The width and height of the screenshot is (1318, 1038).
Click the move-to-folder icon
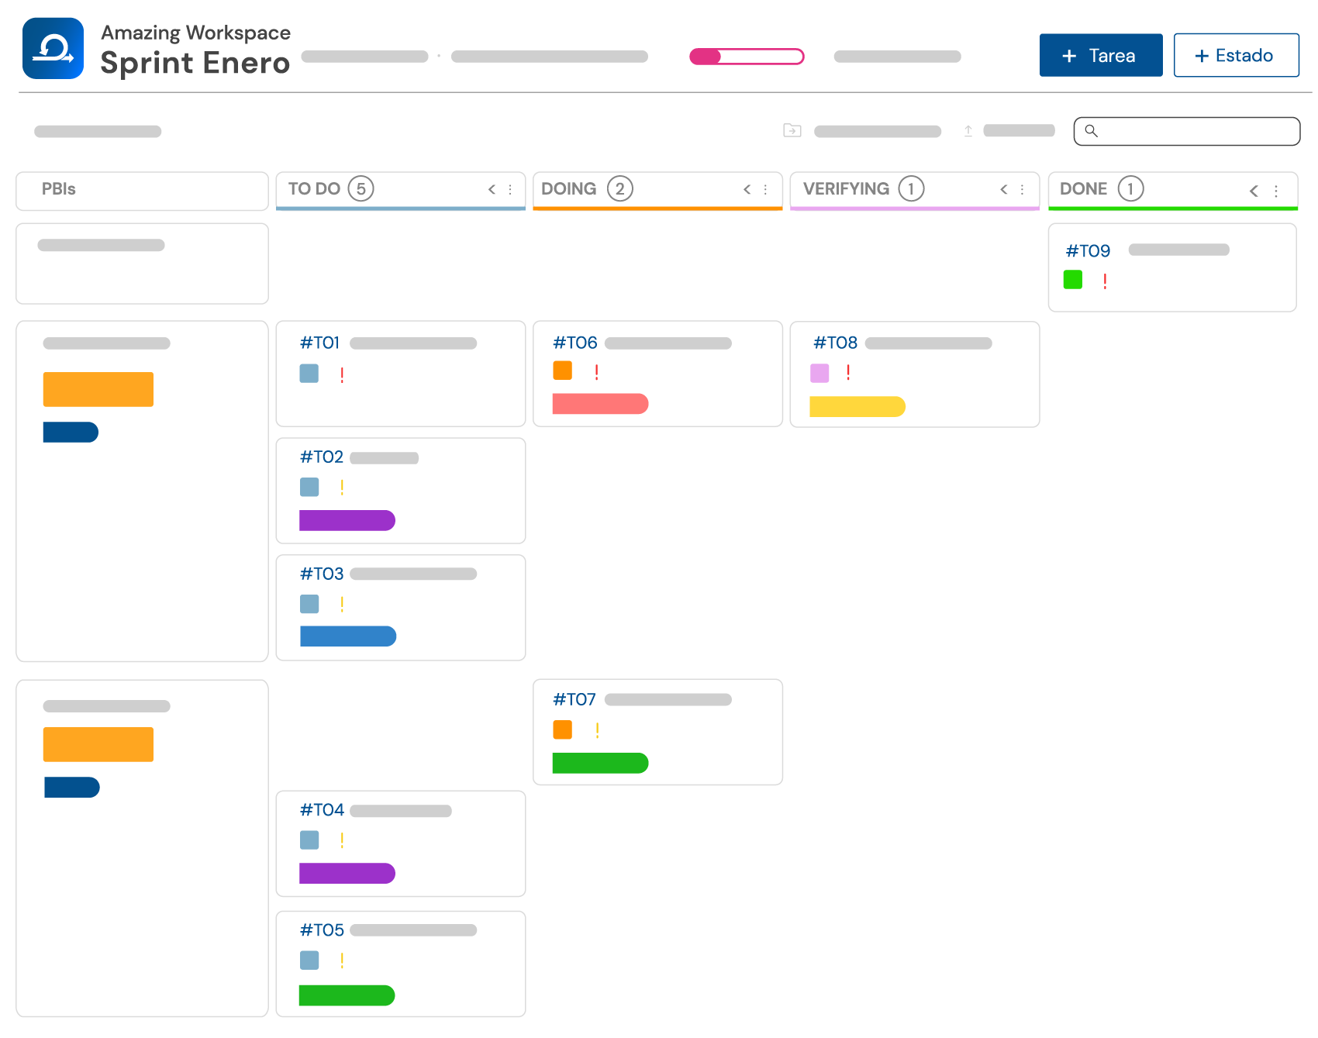[792, 130]
